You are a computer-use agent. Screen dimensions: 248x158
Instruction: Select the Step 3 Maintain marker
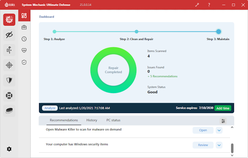tap(218, 32)
